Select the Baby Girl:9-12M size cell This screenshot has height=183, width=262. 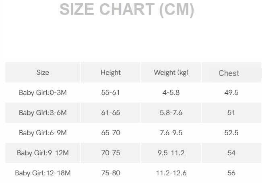tap(43, 153)
